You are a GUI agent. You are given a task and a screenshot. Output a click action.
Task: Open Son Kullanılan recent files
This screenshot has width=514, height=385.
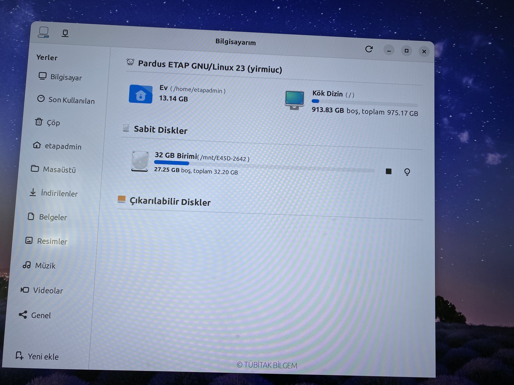(x=71, y=100)
